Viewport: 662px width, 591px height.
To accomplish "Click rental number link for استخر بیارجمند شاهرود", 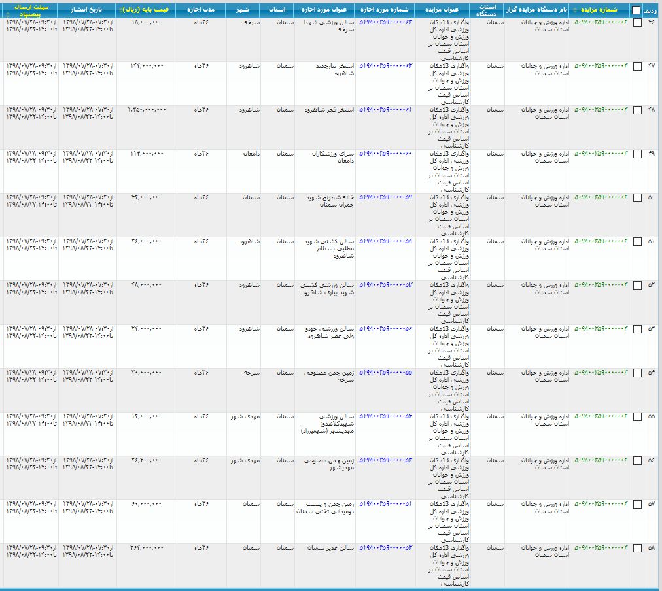I will [x=386, y=66].
